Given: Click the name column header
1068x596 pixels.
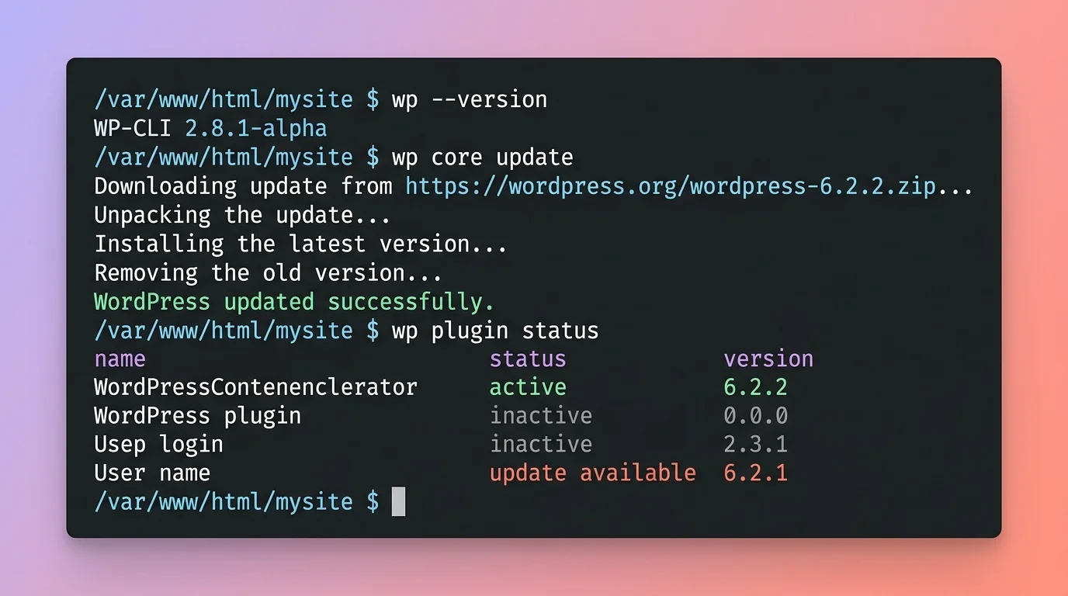Looking at the screenshot, I should point(120,359).
